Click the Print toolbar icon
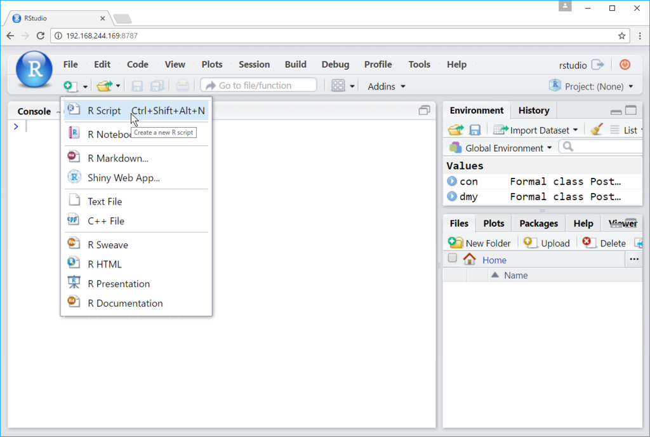 point(182,86)
